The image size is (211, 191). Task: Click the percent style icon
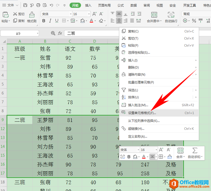coord(194,21)
